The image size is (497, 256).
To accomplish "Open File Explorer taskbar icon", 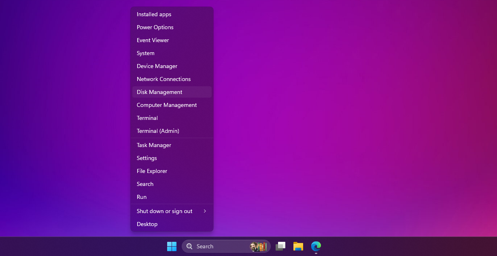I will click(298, 246).
